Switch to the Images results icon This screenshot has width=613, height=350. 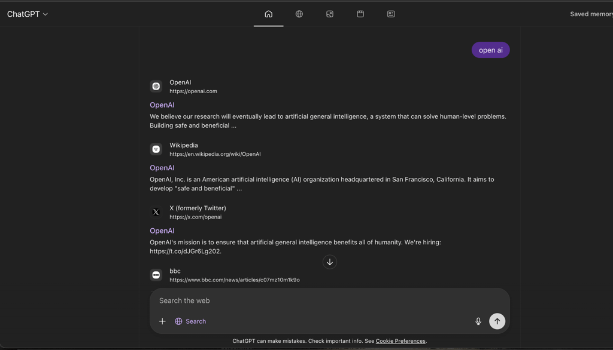[x=329, y=13]
